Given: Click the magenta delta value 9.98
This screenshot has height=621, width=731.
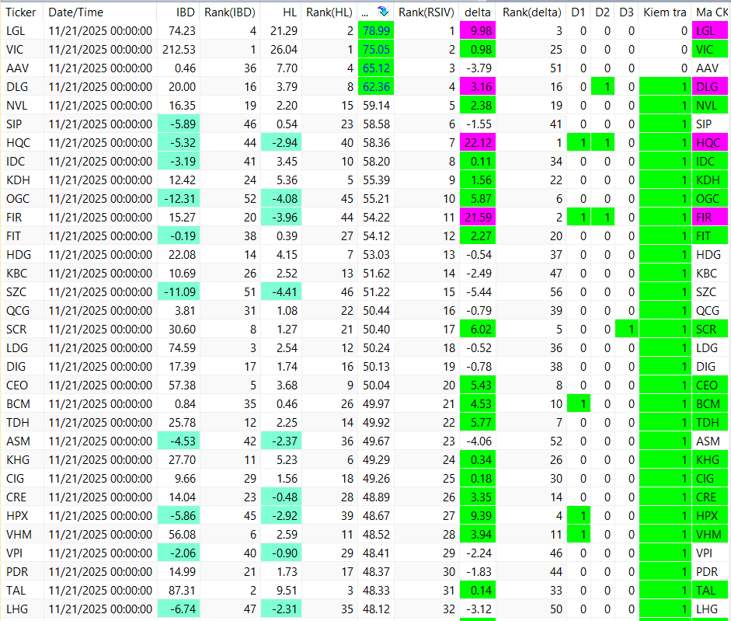Looking at the screenshot, I should tap(478, 31).
